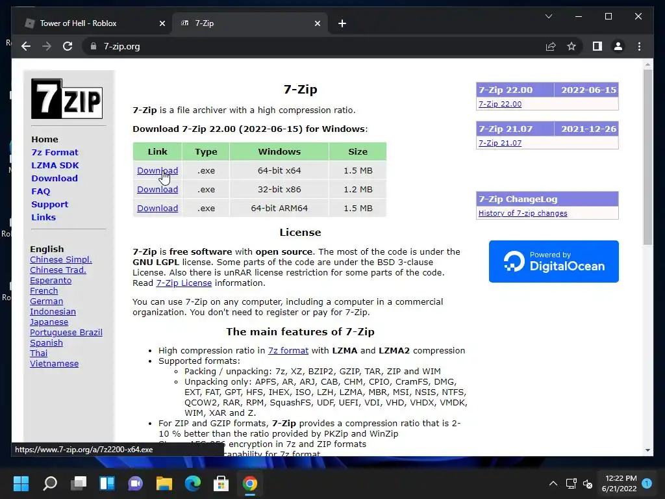
Task: Launch Microsoft Edge from the taskbar
Action: (x=192, y=483)
